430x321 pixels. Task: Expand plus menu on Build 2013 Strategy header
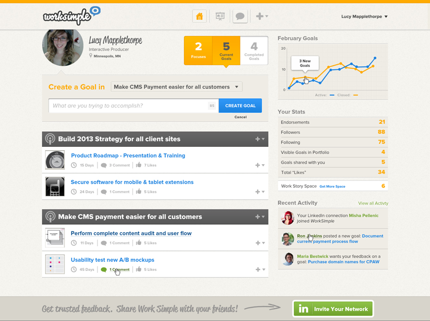coord(259,139)
